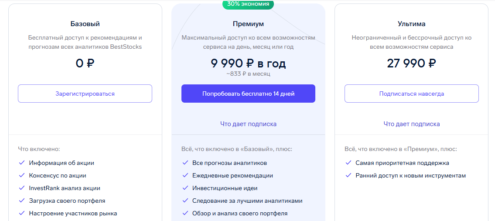Viewport: 495px width, 221px height.
Task: Click the checkmark beside Загрузка своего портфеля
Action: 21,201
